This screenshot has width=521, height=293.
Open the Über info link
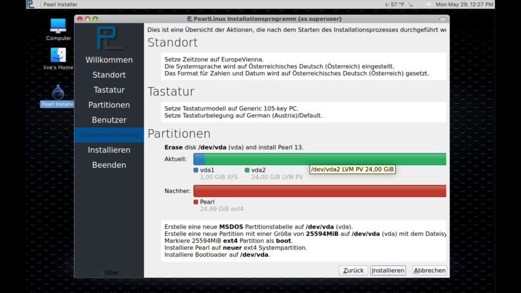tap(109, 273)
